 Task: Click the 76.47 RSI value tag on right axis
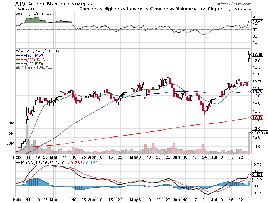click(257, 21)
